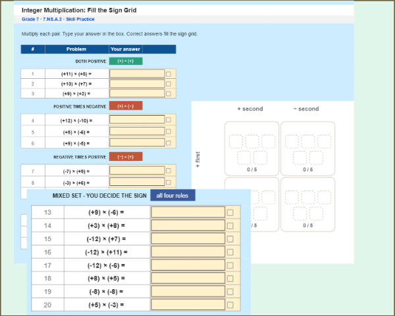Image resolution: width=395 pixels, height=316 pixels.
Task: Click the '− second' grid column label
Action: pyautogui.click(x=306, y=109)
